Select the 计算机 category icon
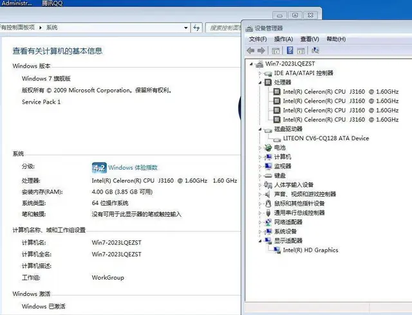This screenshot has width=412, height=315. [268, 157]
